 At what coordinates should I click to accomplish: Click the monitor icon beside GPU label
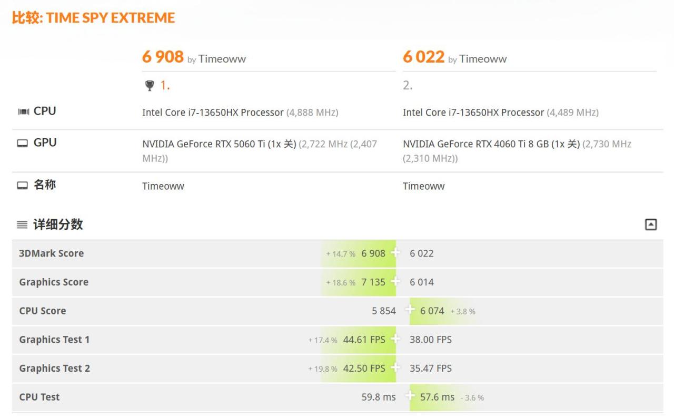[23, 143]
